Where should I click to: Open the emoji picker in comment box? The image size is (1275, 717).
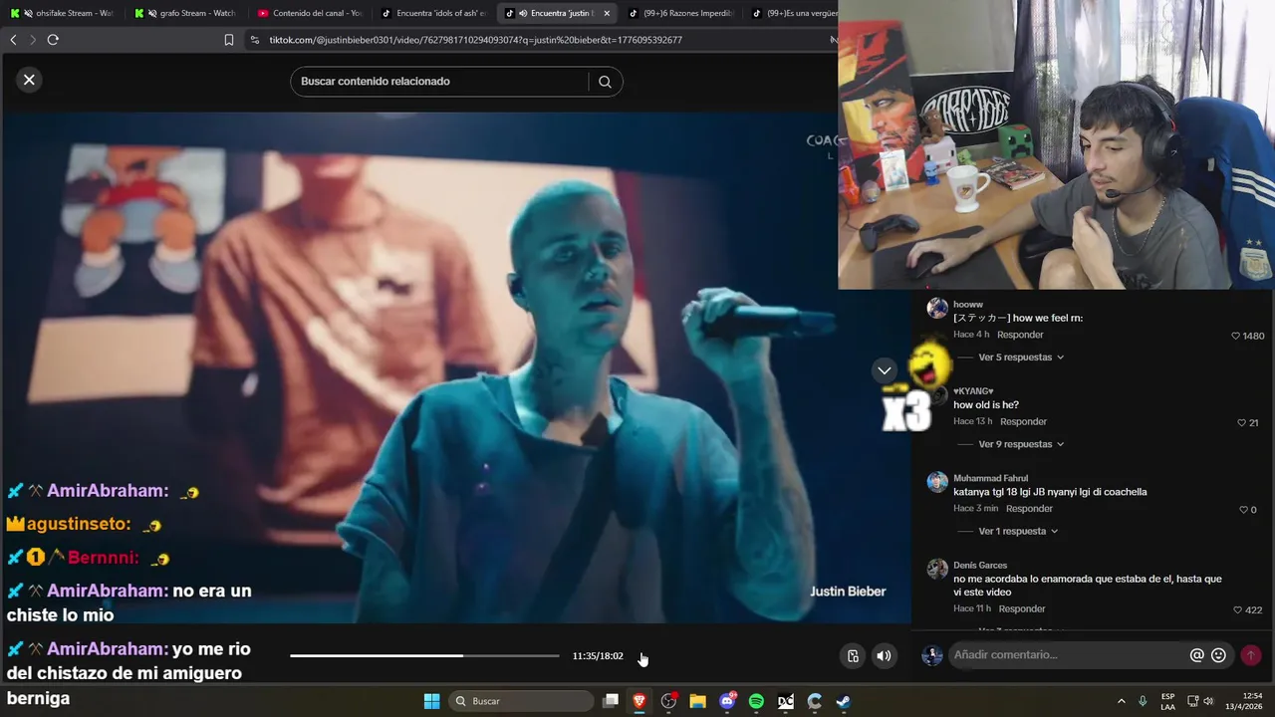(x=1218, y=655)
